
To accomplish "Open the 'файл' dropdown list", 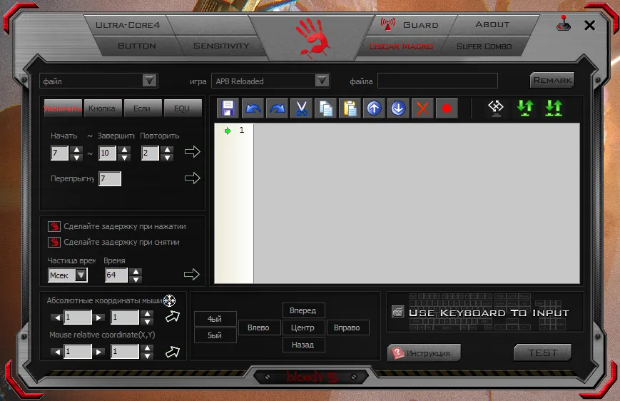I will click(x=149, y=81).
